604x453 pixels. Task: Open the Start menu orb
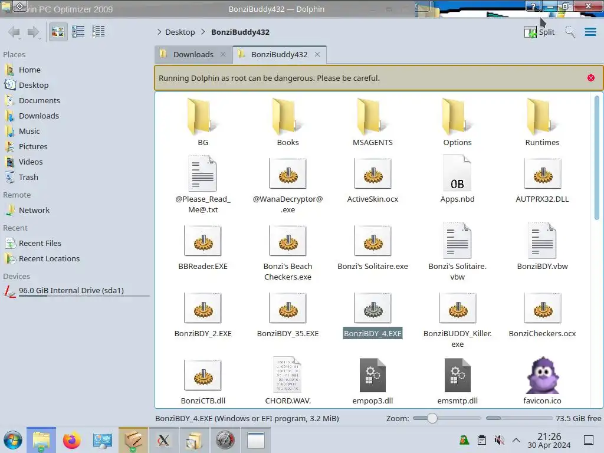pos(13,440)
